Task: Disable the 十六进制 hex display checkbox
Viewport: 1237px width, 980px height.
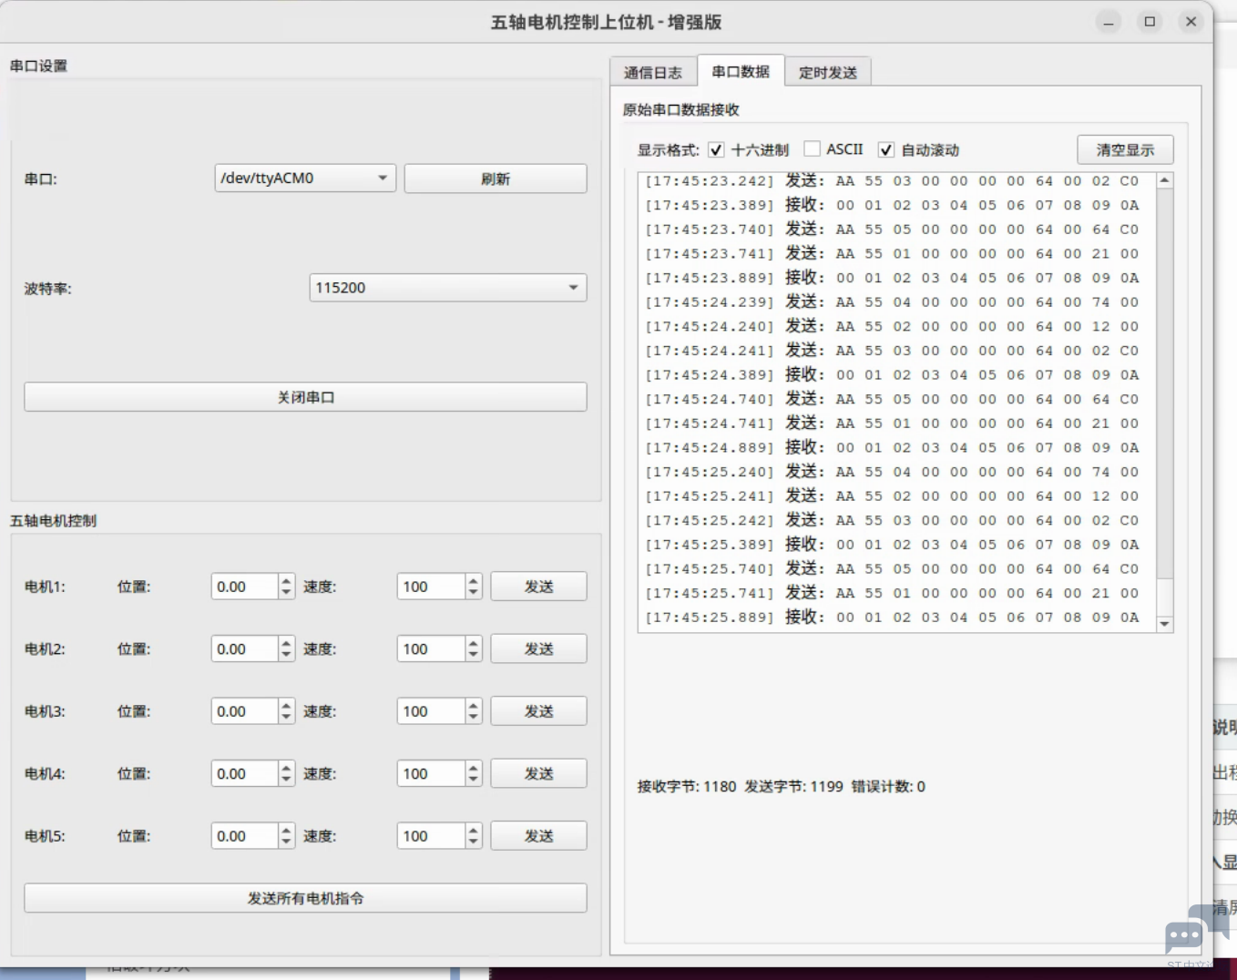Action: tap(716, 150)
